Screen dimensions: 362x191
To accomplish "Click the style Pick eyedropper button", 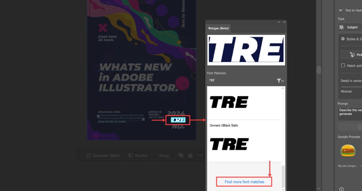I will click(x=352, y=54).
